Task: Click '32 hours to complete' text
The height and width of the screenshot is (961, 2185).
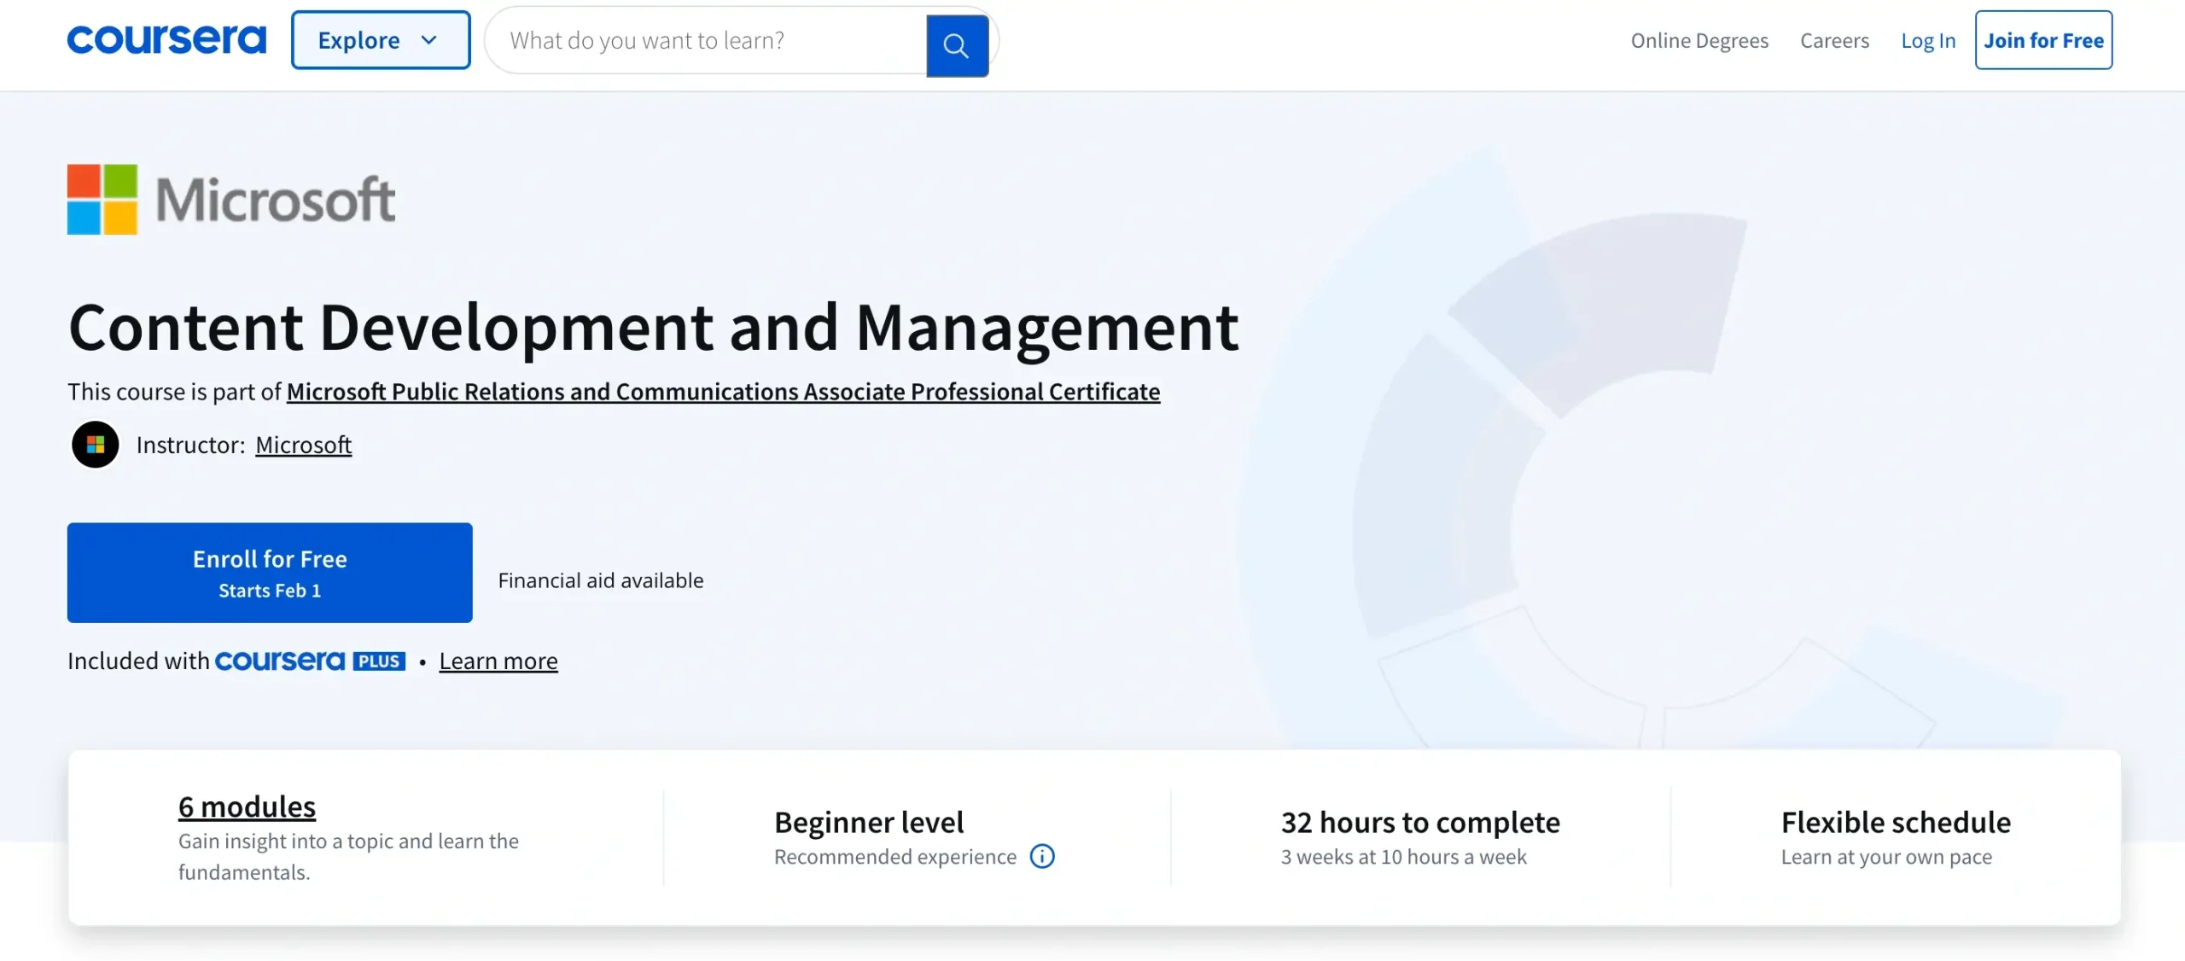Action: coord(1420,822)
